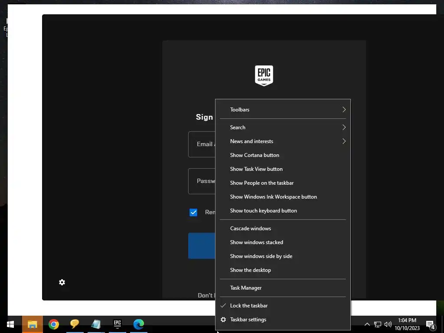
Task: Select Show Task View button
Action: [x=283, y=169]
